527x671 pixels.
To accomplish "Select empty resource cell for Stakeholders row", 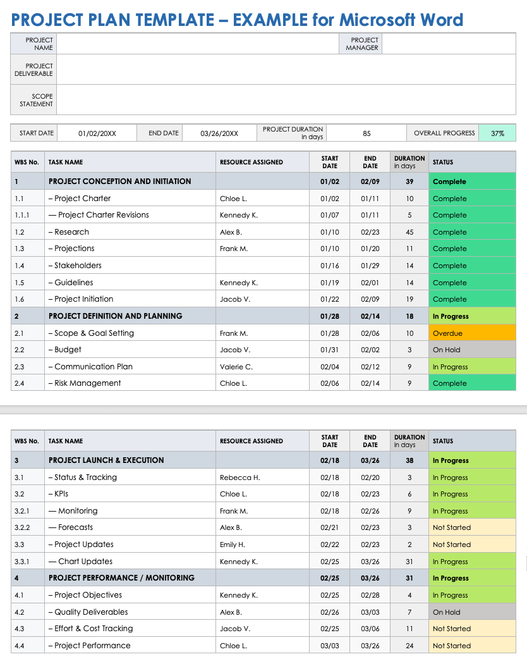I will (x=262, y=266).
